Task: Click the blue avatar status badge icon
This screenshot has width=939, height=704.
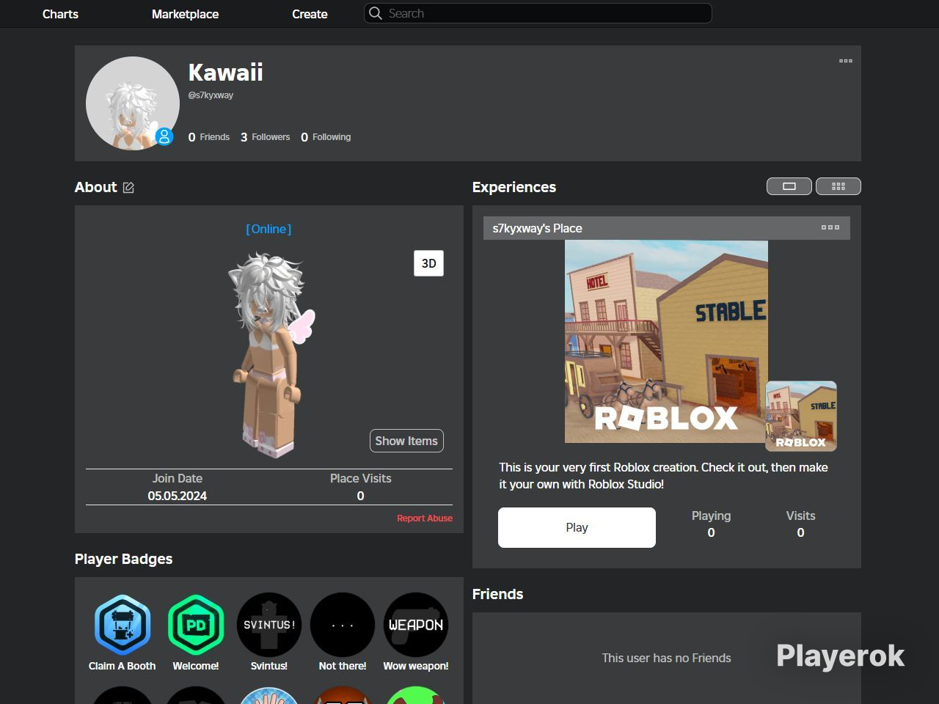Action: (x=164, y=136)
